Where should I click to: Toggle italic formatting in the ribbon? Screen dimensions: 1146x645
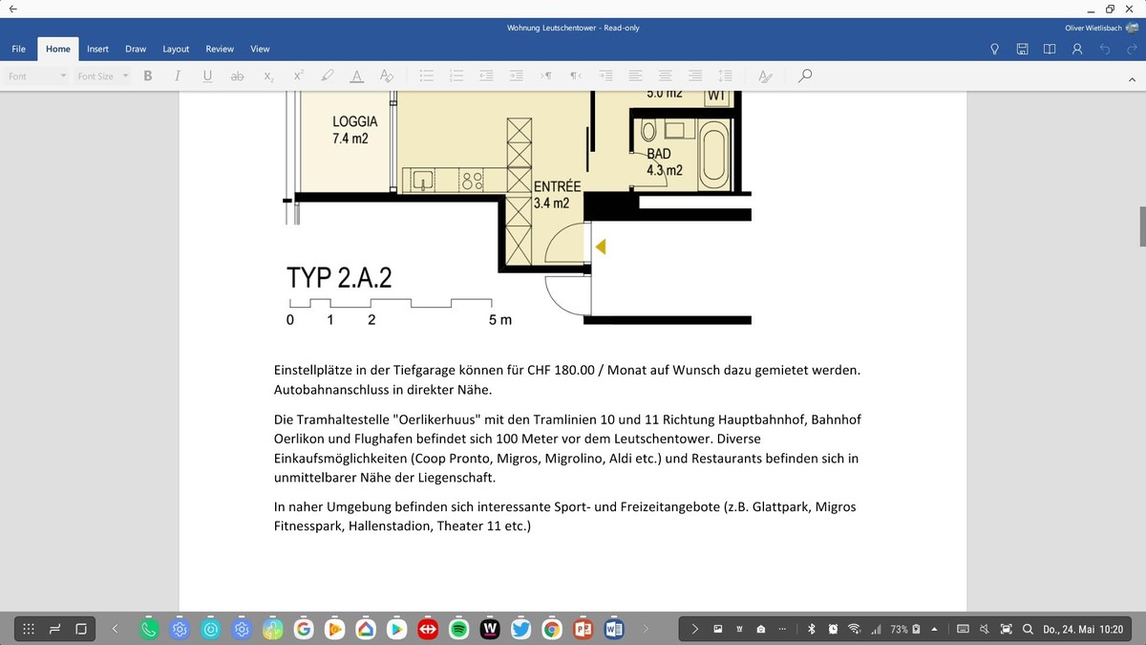(178, 75)
